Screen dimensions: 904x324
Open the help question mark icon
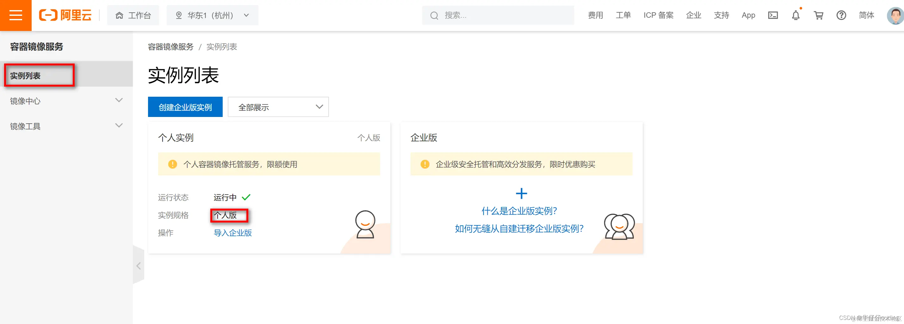841,15
